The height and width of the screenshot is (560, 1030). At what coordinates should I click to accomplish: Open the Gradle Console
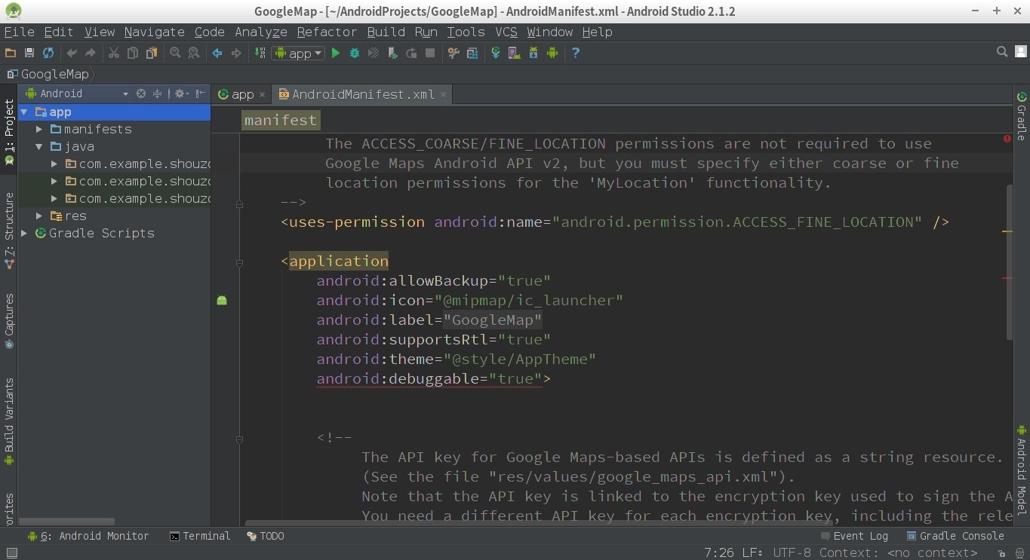955,536
